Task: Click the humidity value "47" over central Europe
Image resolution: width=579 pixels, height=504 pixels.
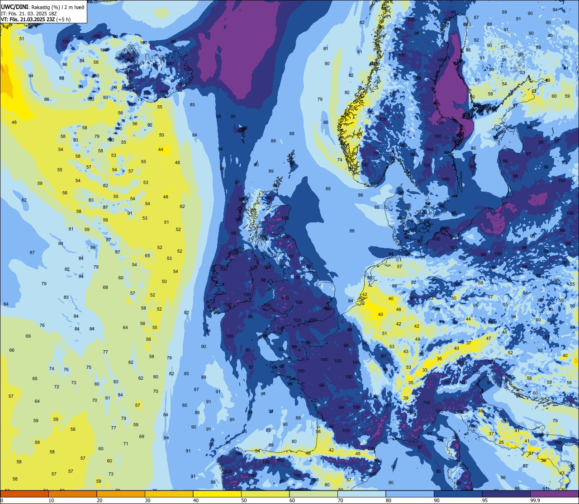Action: point(489,338)
